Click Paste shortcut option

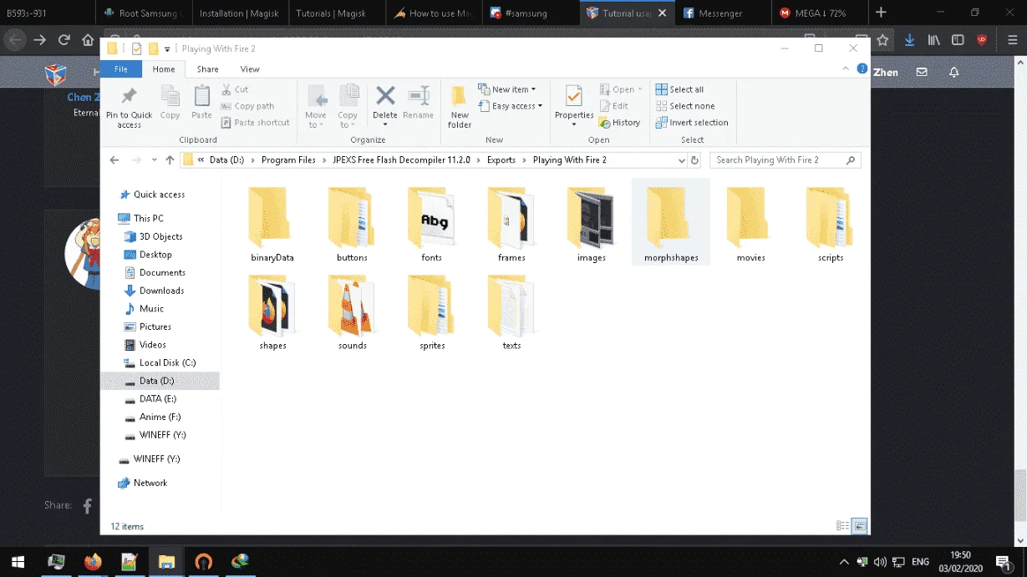(255, 123)
